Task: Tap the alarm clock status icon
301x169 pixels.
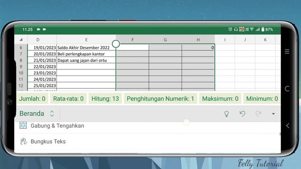Action: [230, 29]
